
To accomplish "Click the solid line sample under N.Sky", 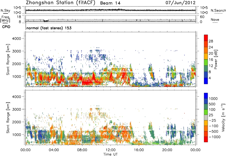I will pos(5,13).
